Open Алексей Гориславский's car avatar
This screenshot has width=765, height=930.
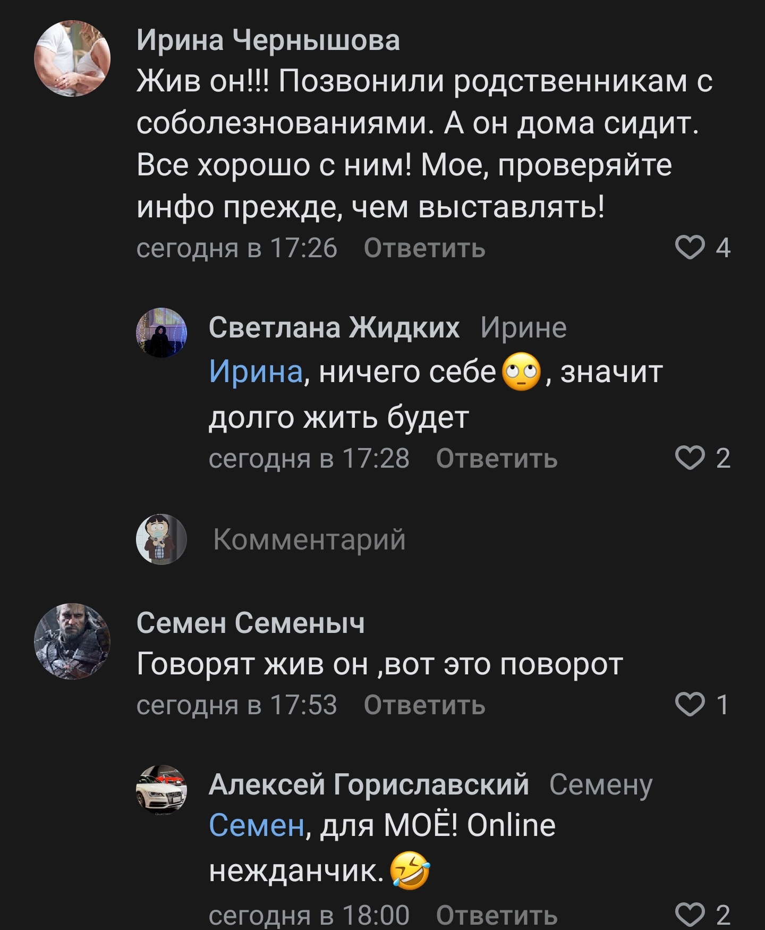coord(161,790)
